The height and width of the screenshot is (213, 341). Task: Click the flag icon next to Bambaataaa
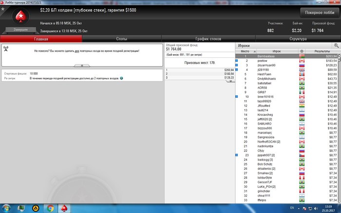pyautogui.click(x=302, y=56)
